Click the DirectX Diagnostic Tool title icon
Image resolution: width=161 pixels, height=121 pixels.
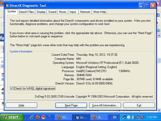(7, 5)
